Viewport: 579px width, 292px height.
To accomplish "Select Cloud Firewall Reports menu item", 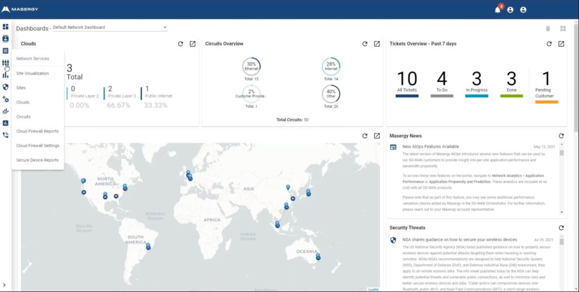I will (x=38, y=131).
